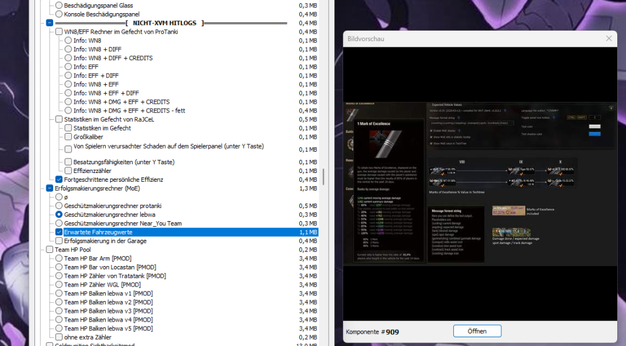Choose Team HP Balken lebwa v3 [PMOD]
The image size is (626, 346).
pos(59,310)
